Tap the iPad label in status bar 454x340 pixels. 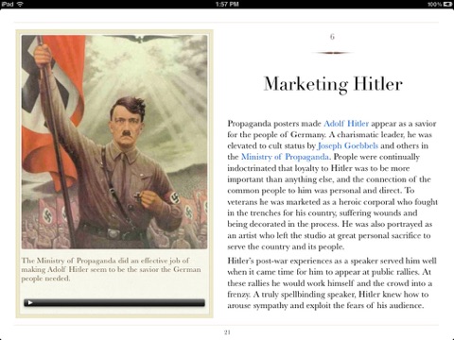click(x=8, y=4)
